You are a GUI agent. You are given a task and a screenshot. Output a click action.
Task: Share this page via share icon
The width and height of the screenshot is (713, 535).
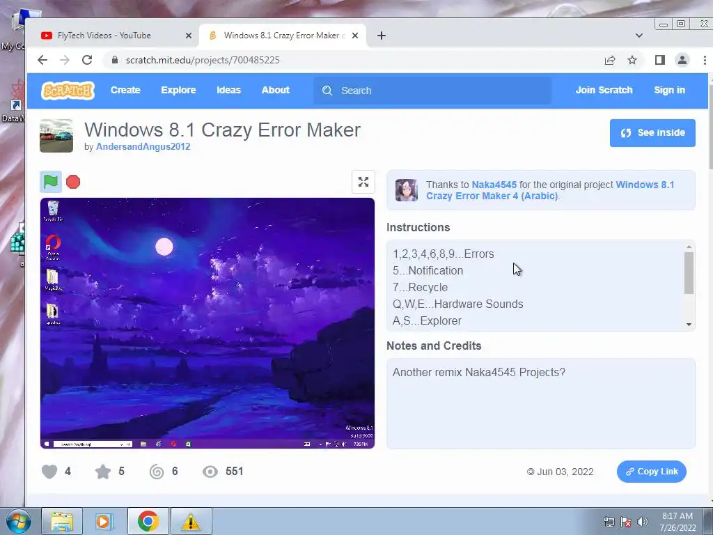(x=610, y=60)
